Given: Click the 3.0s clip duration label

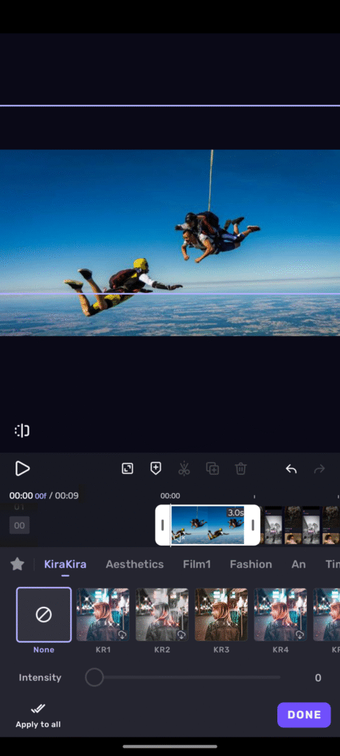Looking at the screenshot, I should 235,512.
